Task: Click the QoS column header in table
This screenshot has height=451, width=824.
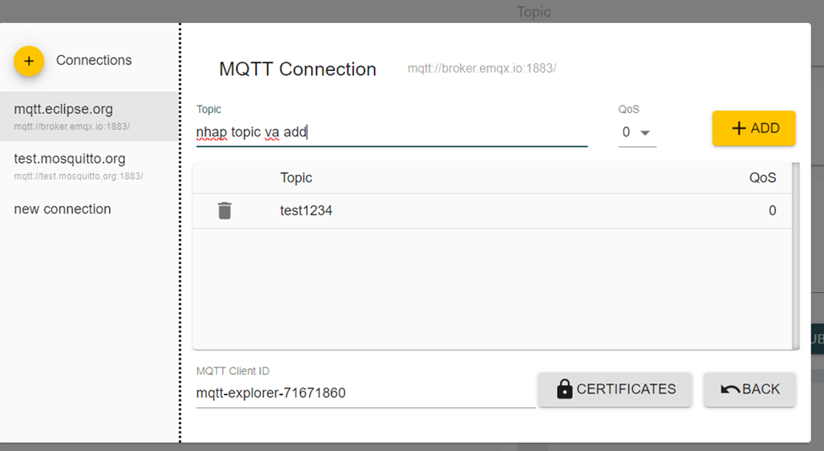Action: click(762, 178)
